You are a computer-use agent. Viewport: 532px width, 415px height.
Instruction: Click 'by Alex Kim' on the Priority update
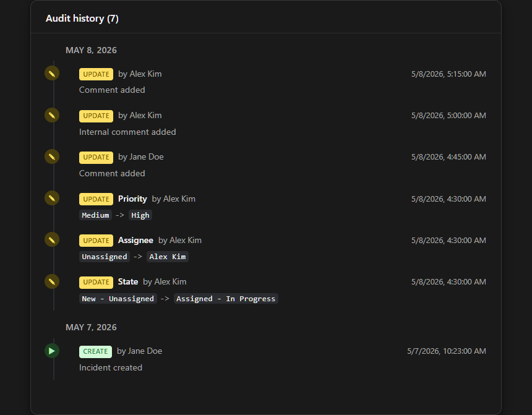coord(174,199)
